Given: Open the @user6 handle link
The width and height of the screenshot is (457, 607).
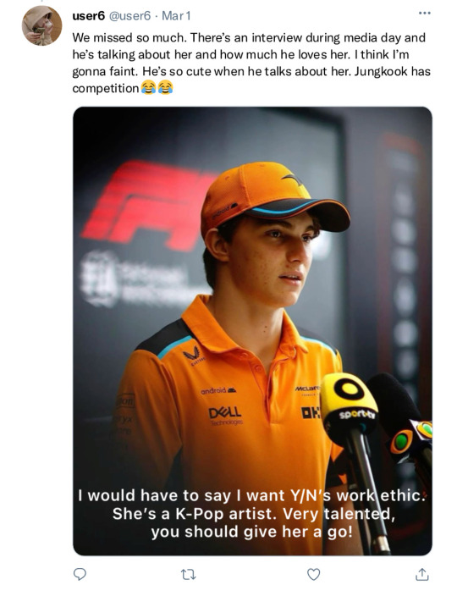Looking at the screenshot, I should [129, 16].
